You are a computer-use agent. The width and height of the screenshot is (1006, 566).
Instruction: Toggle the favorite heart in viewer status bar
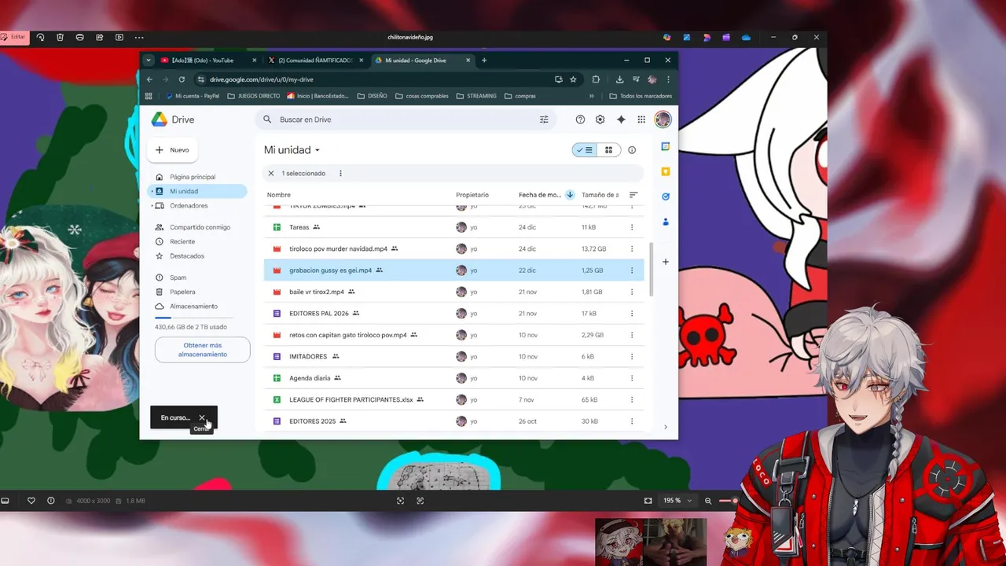click(31, 501)
